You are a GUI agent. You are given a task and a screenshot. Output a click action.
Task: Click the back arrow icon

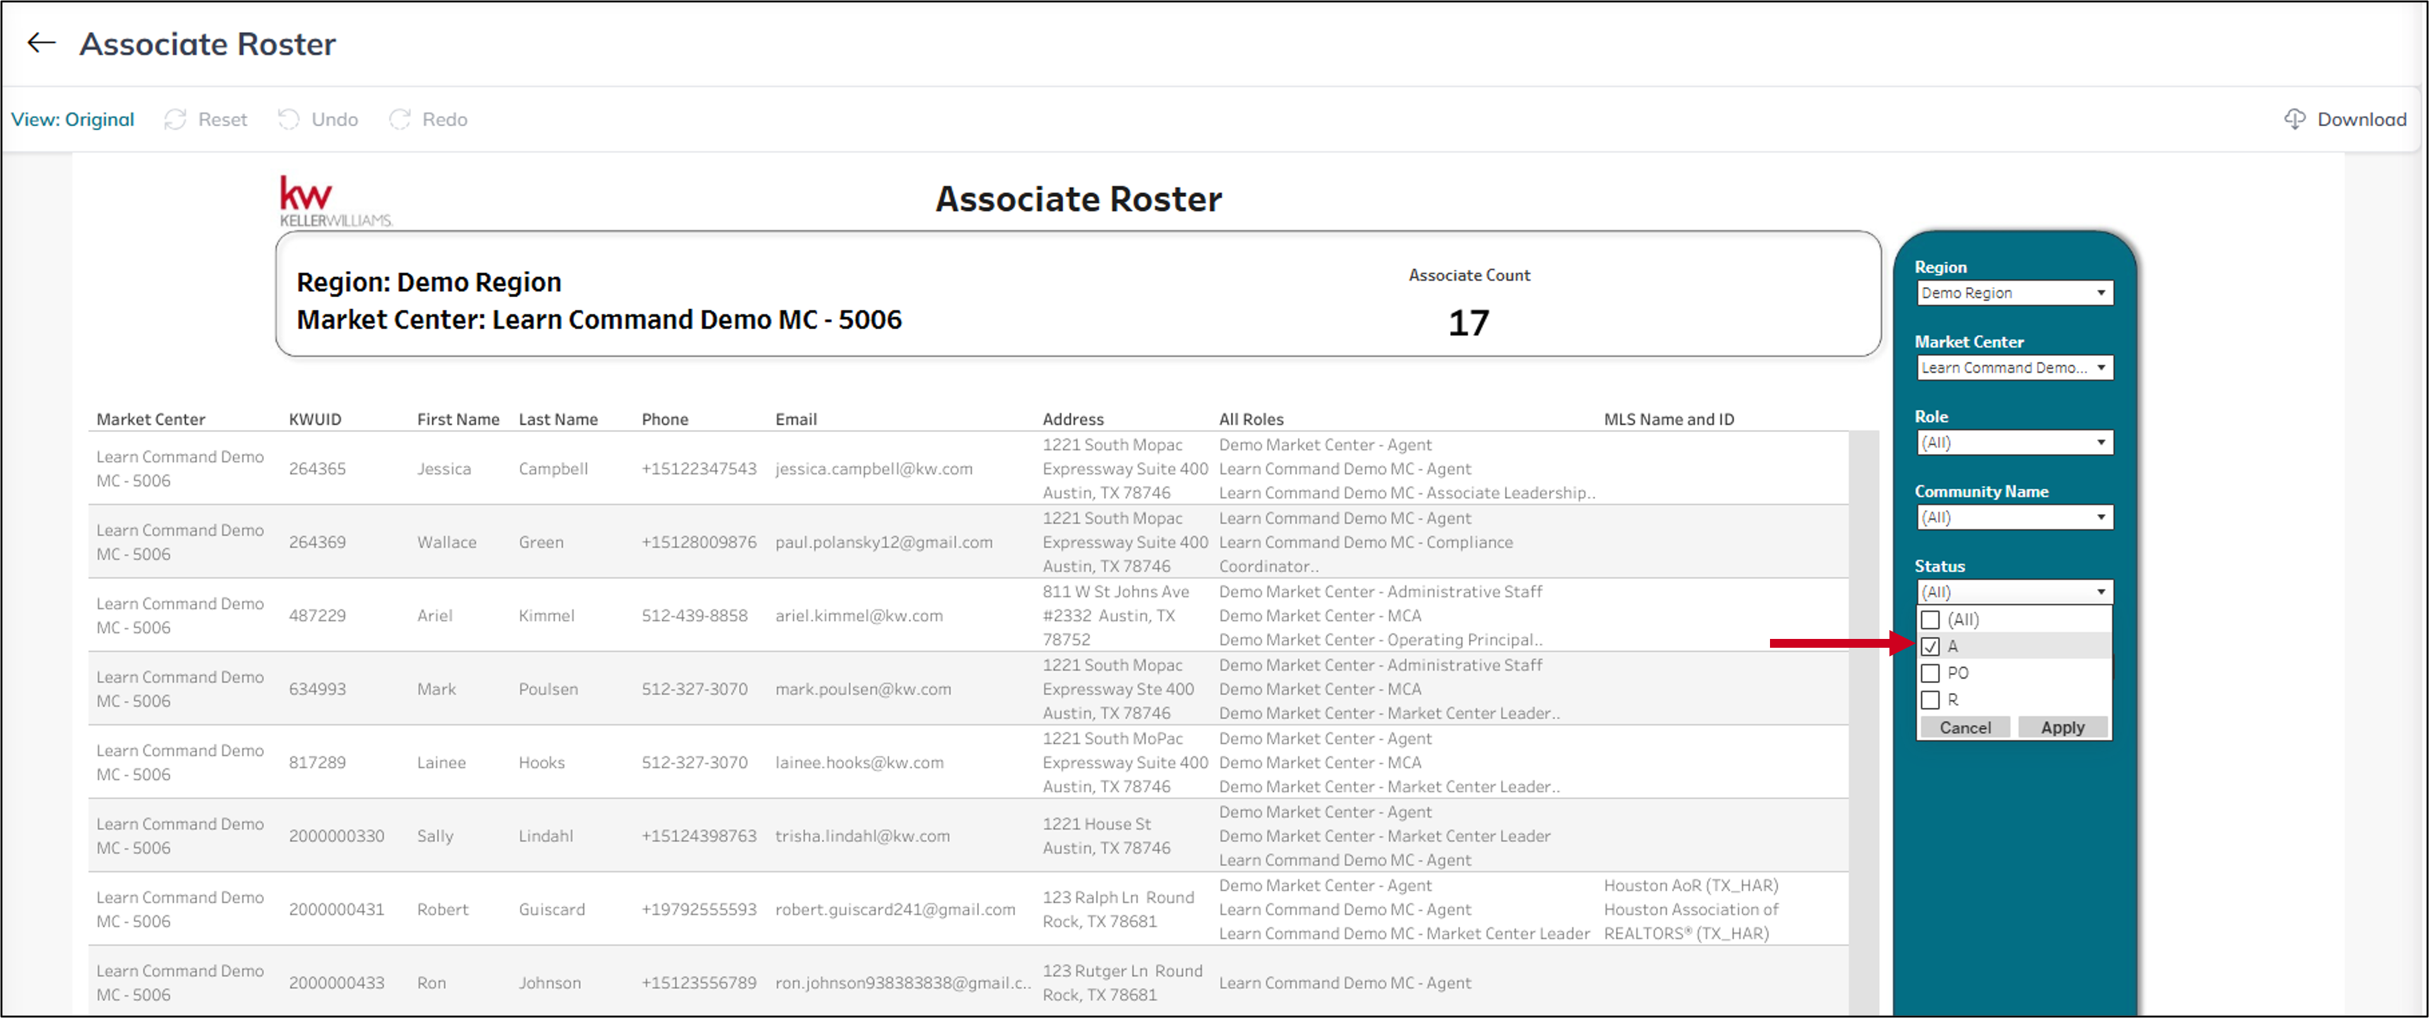42,42
